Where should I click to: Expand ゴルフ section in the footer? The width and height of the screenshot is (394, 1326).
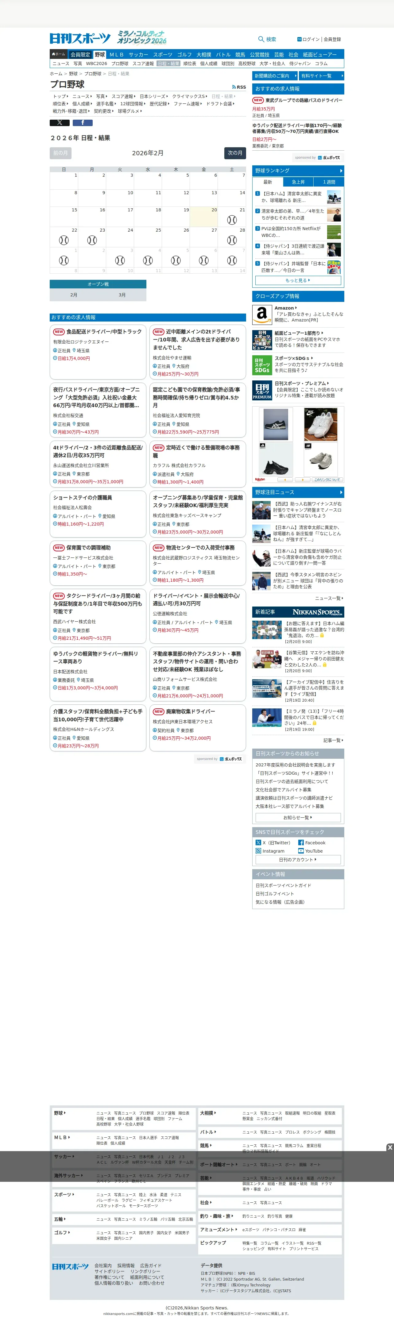click(x=62, y=1232)
